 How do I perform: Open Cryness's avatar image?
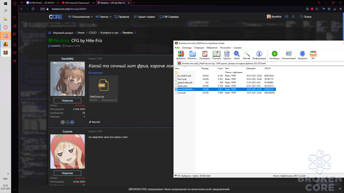click(67, 151)
